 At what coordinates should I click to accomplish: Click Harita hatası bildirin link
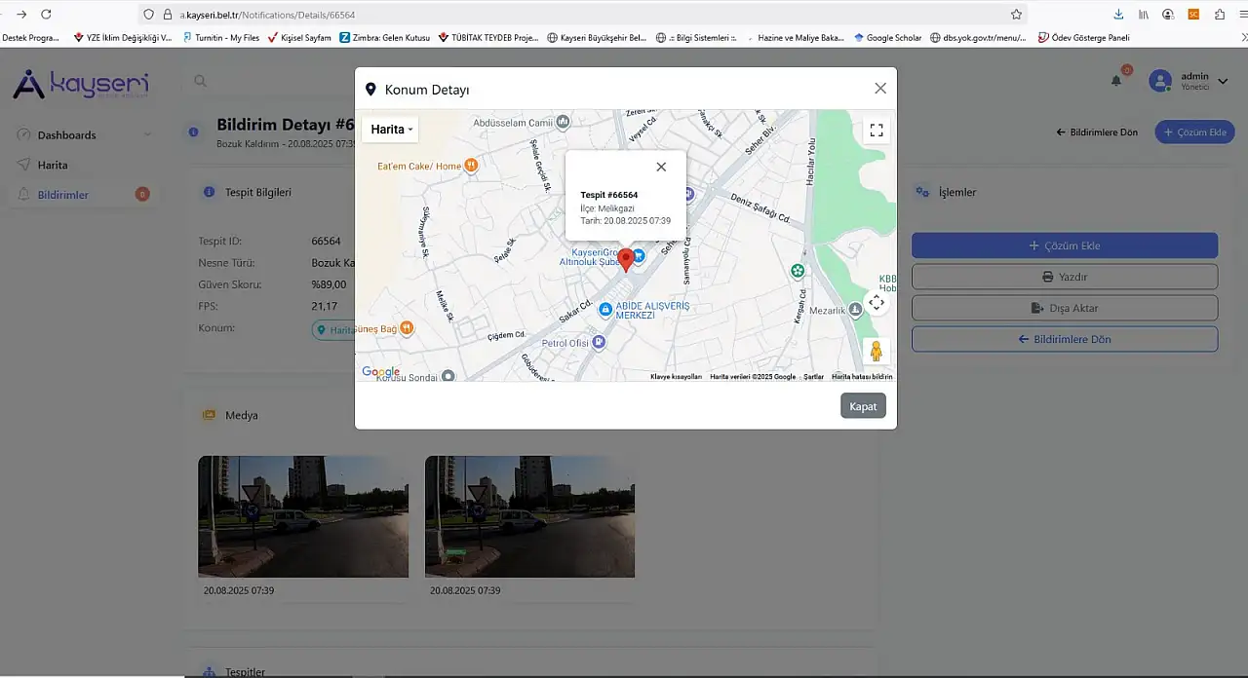click(x=862, y=377)
